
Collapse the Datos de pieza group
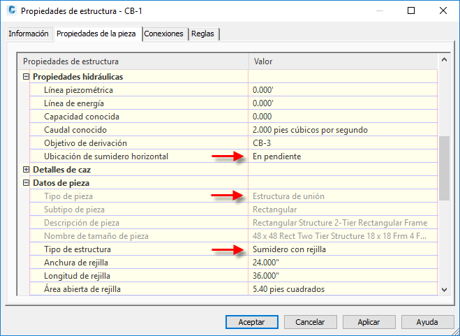pos(26,183)
